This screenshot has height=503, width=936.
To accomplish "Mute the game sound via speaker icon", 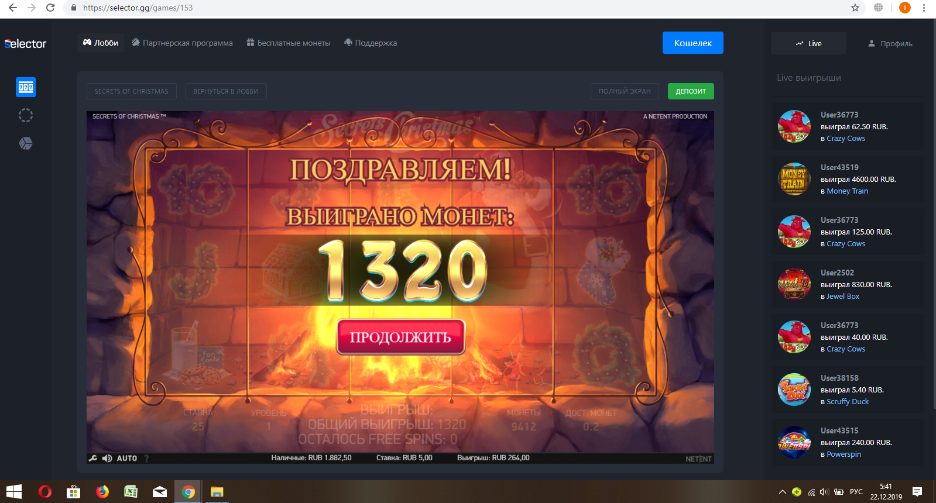I will (107, 459).
